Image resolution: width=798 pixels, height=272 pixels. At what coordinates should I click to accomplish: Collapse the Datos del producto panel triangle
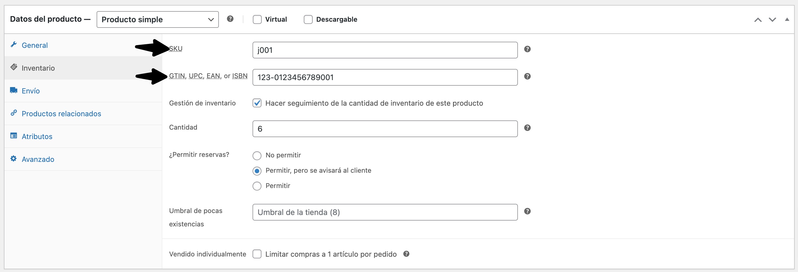pyautogui.click(x=787, y=19)
